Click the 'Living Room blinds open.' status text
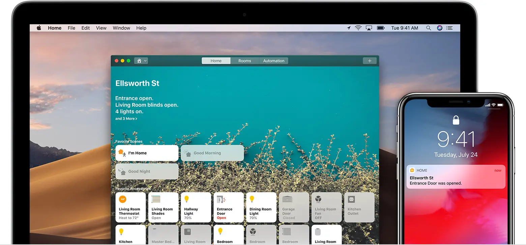526x245 pixels. point(147,105)
